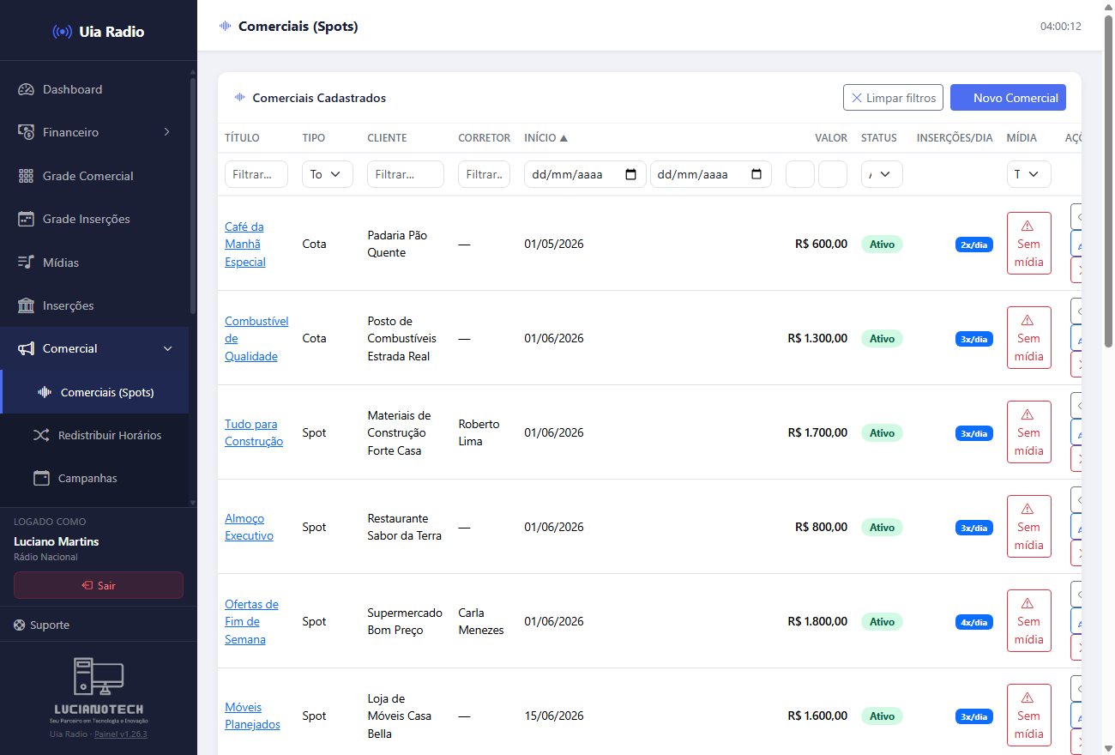This screenshot has width=1115, height=755.
Task: Click Sem mídia button in Ofertas de Fim de Semana row
Action: click(1028, 621)
